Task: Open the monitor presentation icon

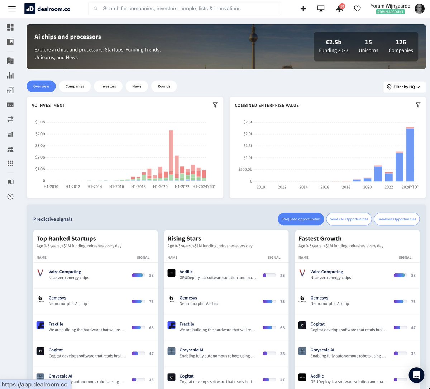Action: click(x=321, y=9)
